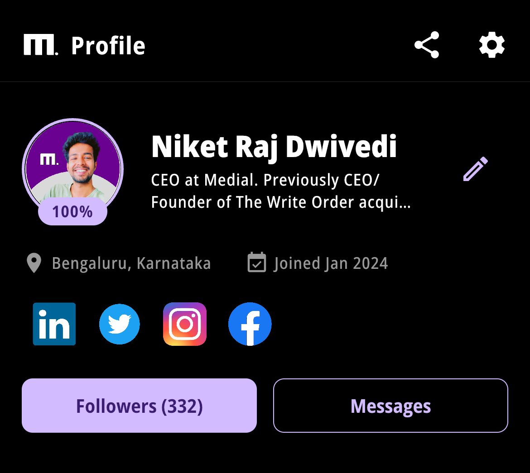
Task: Open settings via the gear icon
Action: (492, 45)
